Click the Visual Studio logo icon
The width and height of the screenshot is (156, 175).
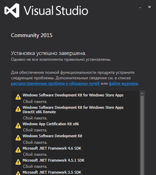click(x=12, y=10)
